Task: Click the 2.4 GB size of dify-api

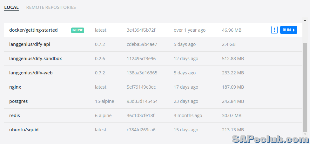Action: [228, 44]
